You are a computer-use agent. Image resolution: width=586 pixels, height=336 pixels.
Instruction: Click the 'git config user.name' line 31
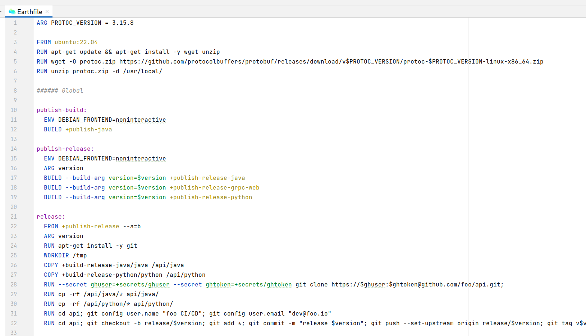[188, 313]
